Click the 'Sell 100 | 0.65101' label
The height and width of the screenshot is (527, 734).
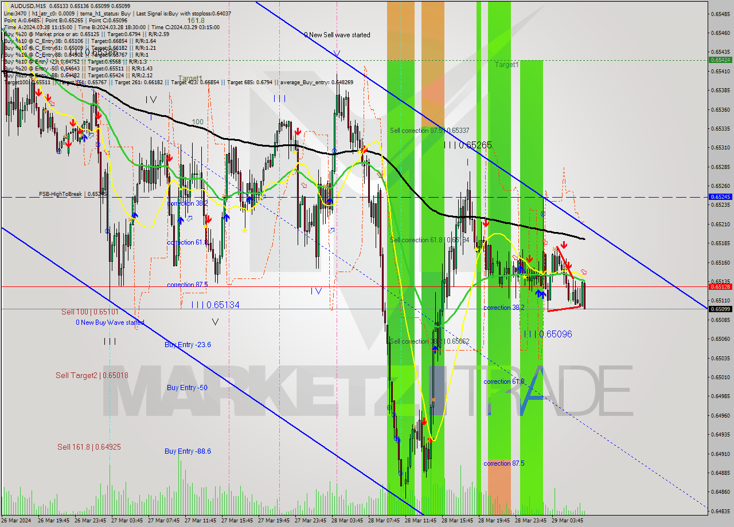click(x=90, y=312)
